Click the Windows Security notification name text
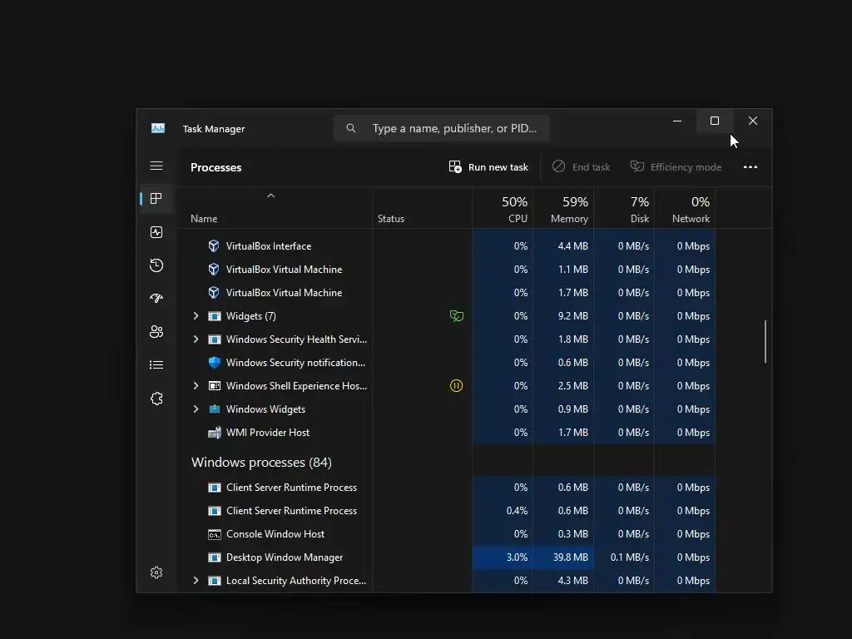This screenshot has height=639, width=852. (295, 363)
